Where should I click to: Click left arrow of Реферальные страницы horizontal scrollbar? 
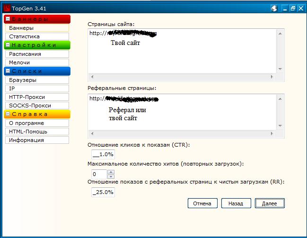[x=92, y=133]
